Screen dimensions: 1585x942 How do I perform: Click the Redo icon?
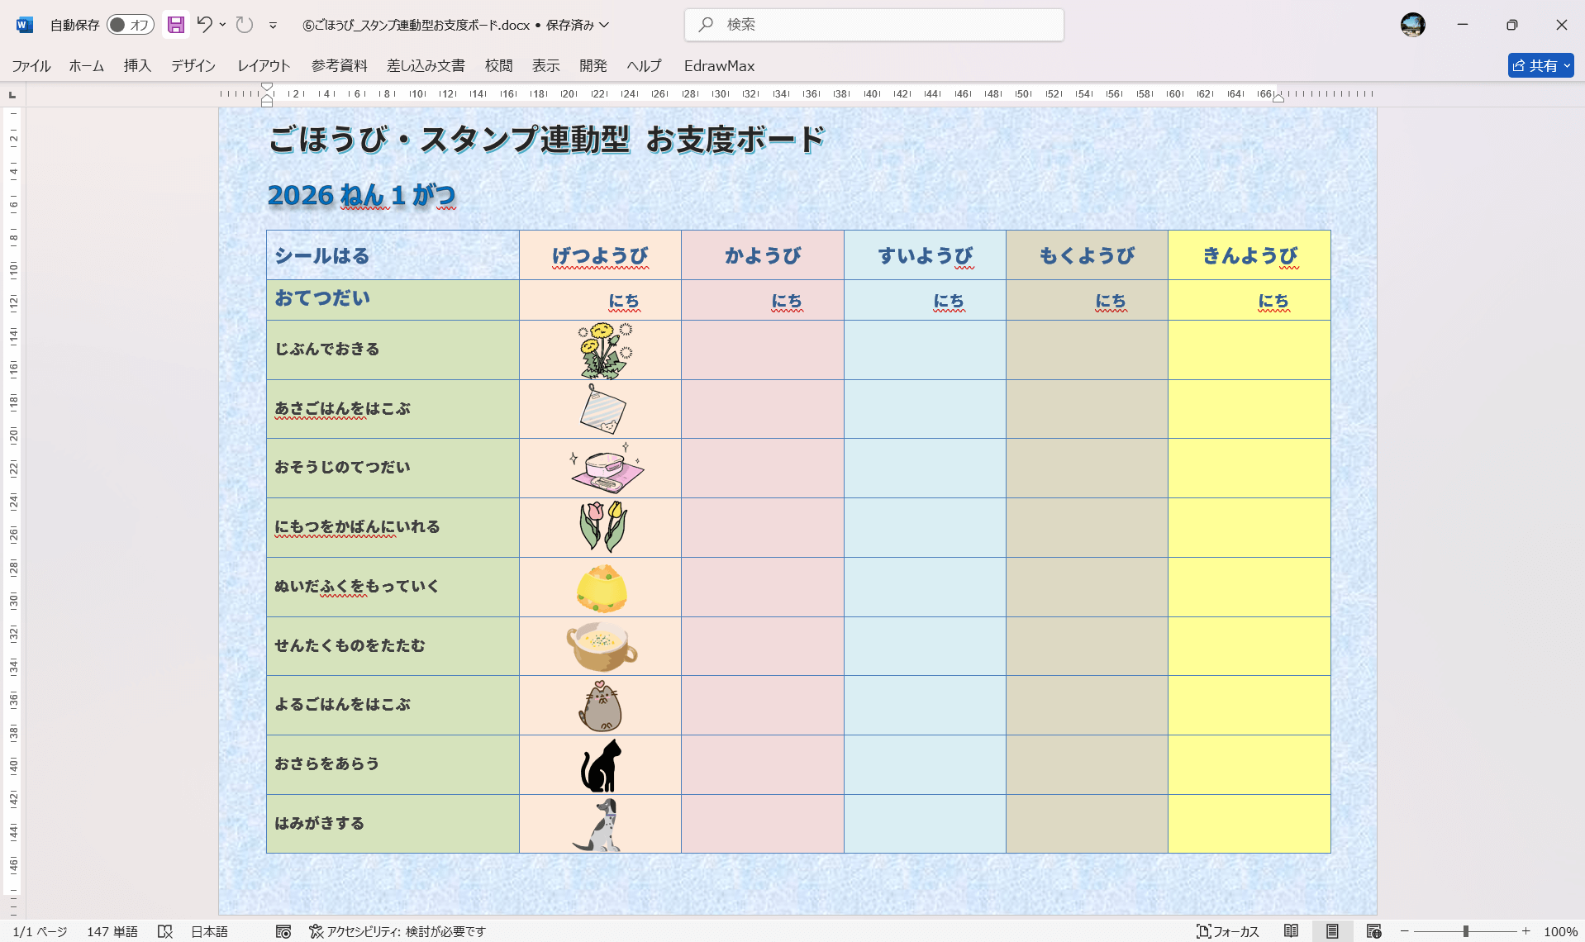coord(244,25)
